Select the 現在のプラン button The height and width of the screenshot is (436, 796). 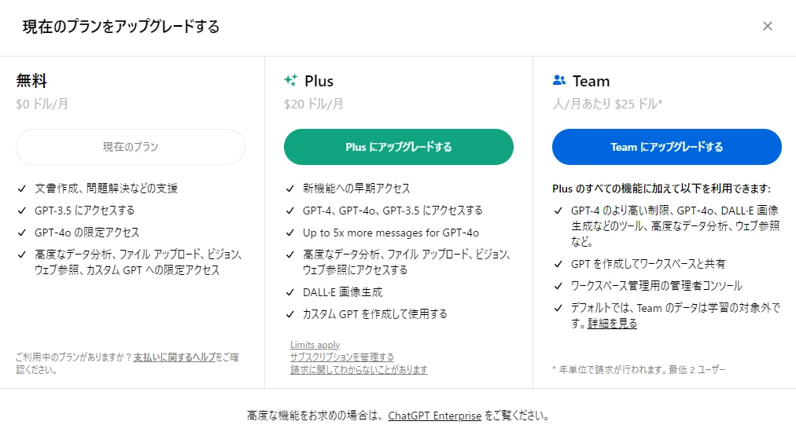click(x=131, y=147)
